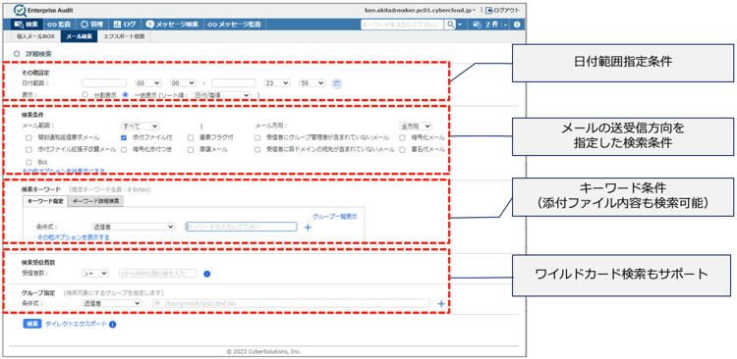The image size is (737, 359).
Task: Open the start hour 00 dropdown
Action: pyautogui.click(x=148, y=83)
